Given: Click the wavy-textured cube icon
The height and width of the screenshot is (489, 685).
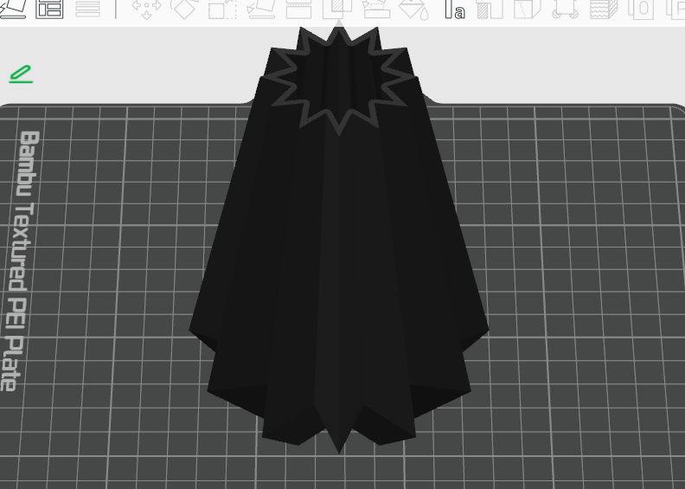Looking at the screenshot, I should (x=604, y=9).
